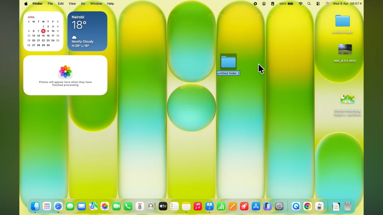
Task: Launch the Photos app from the Dock
Action: coord(104,206)
